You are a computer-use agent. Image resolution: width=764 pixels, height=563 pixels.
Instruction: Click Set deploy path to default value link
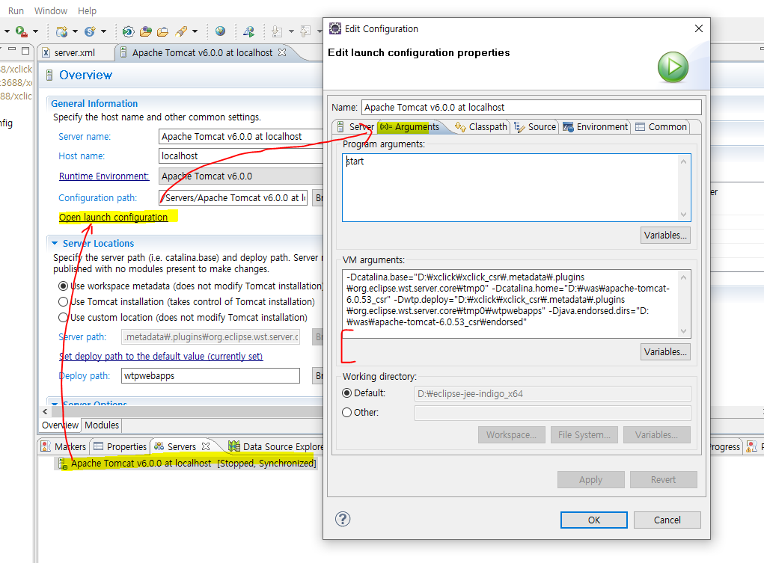(x=161, y=356)
